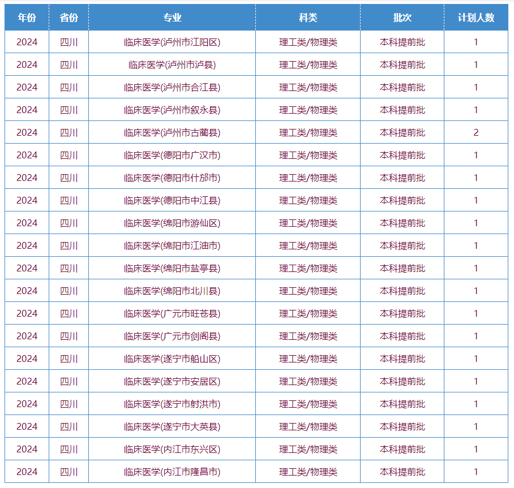Screen dimensions: 514x488
Task: Click 理工类/物理类 in the 合江县 row
Action: [308, 87]
